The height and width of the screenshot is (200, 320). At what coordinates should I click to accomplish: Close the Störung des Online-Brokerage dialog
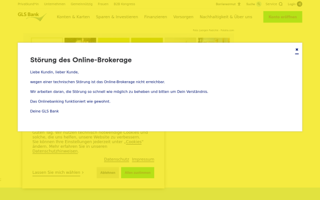[297, 50]
